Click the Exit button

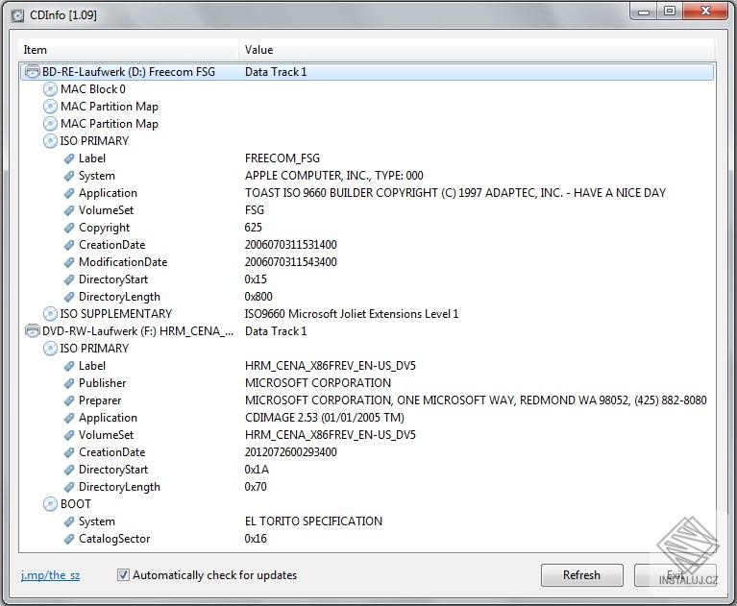676,575
